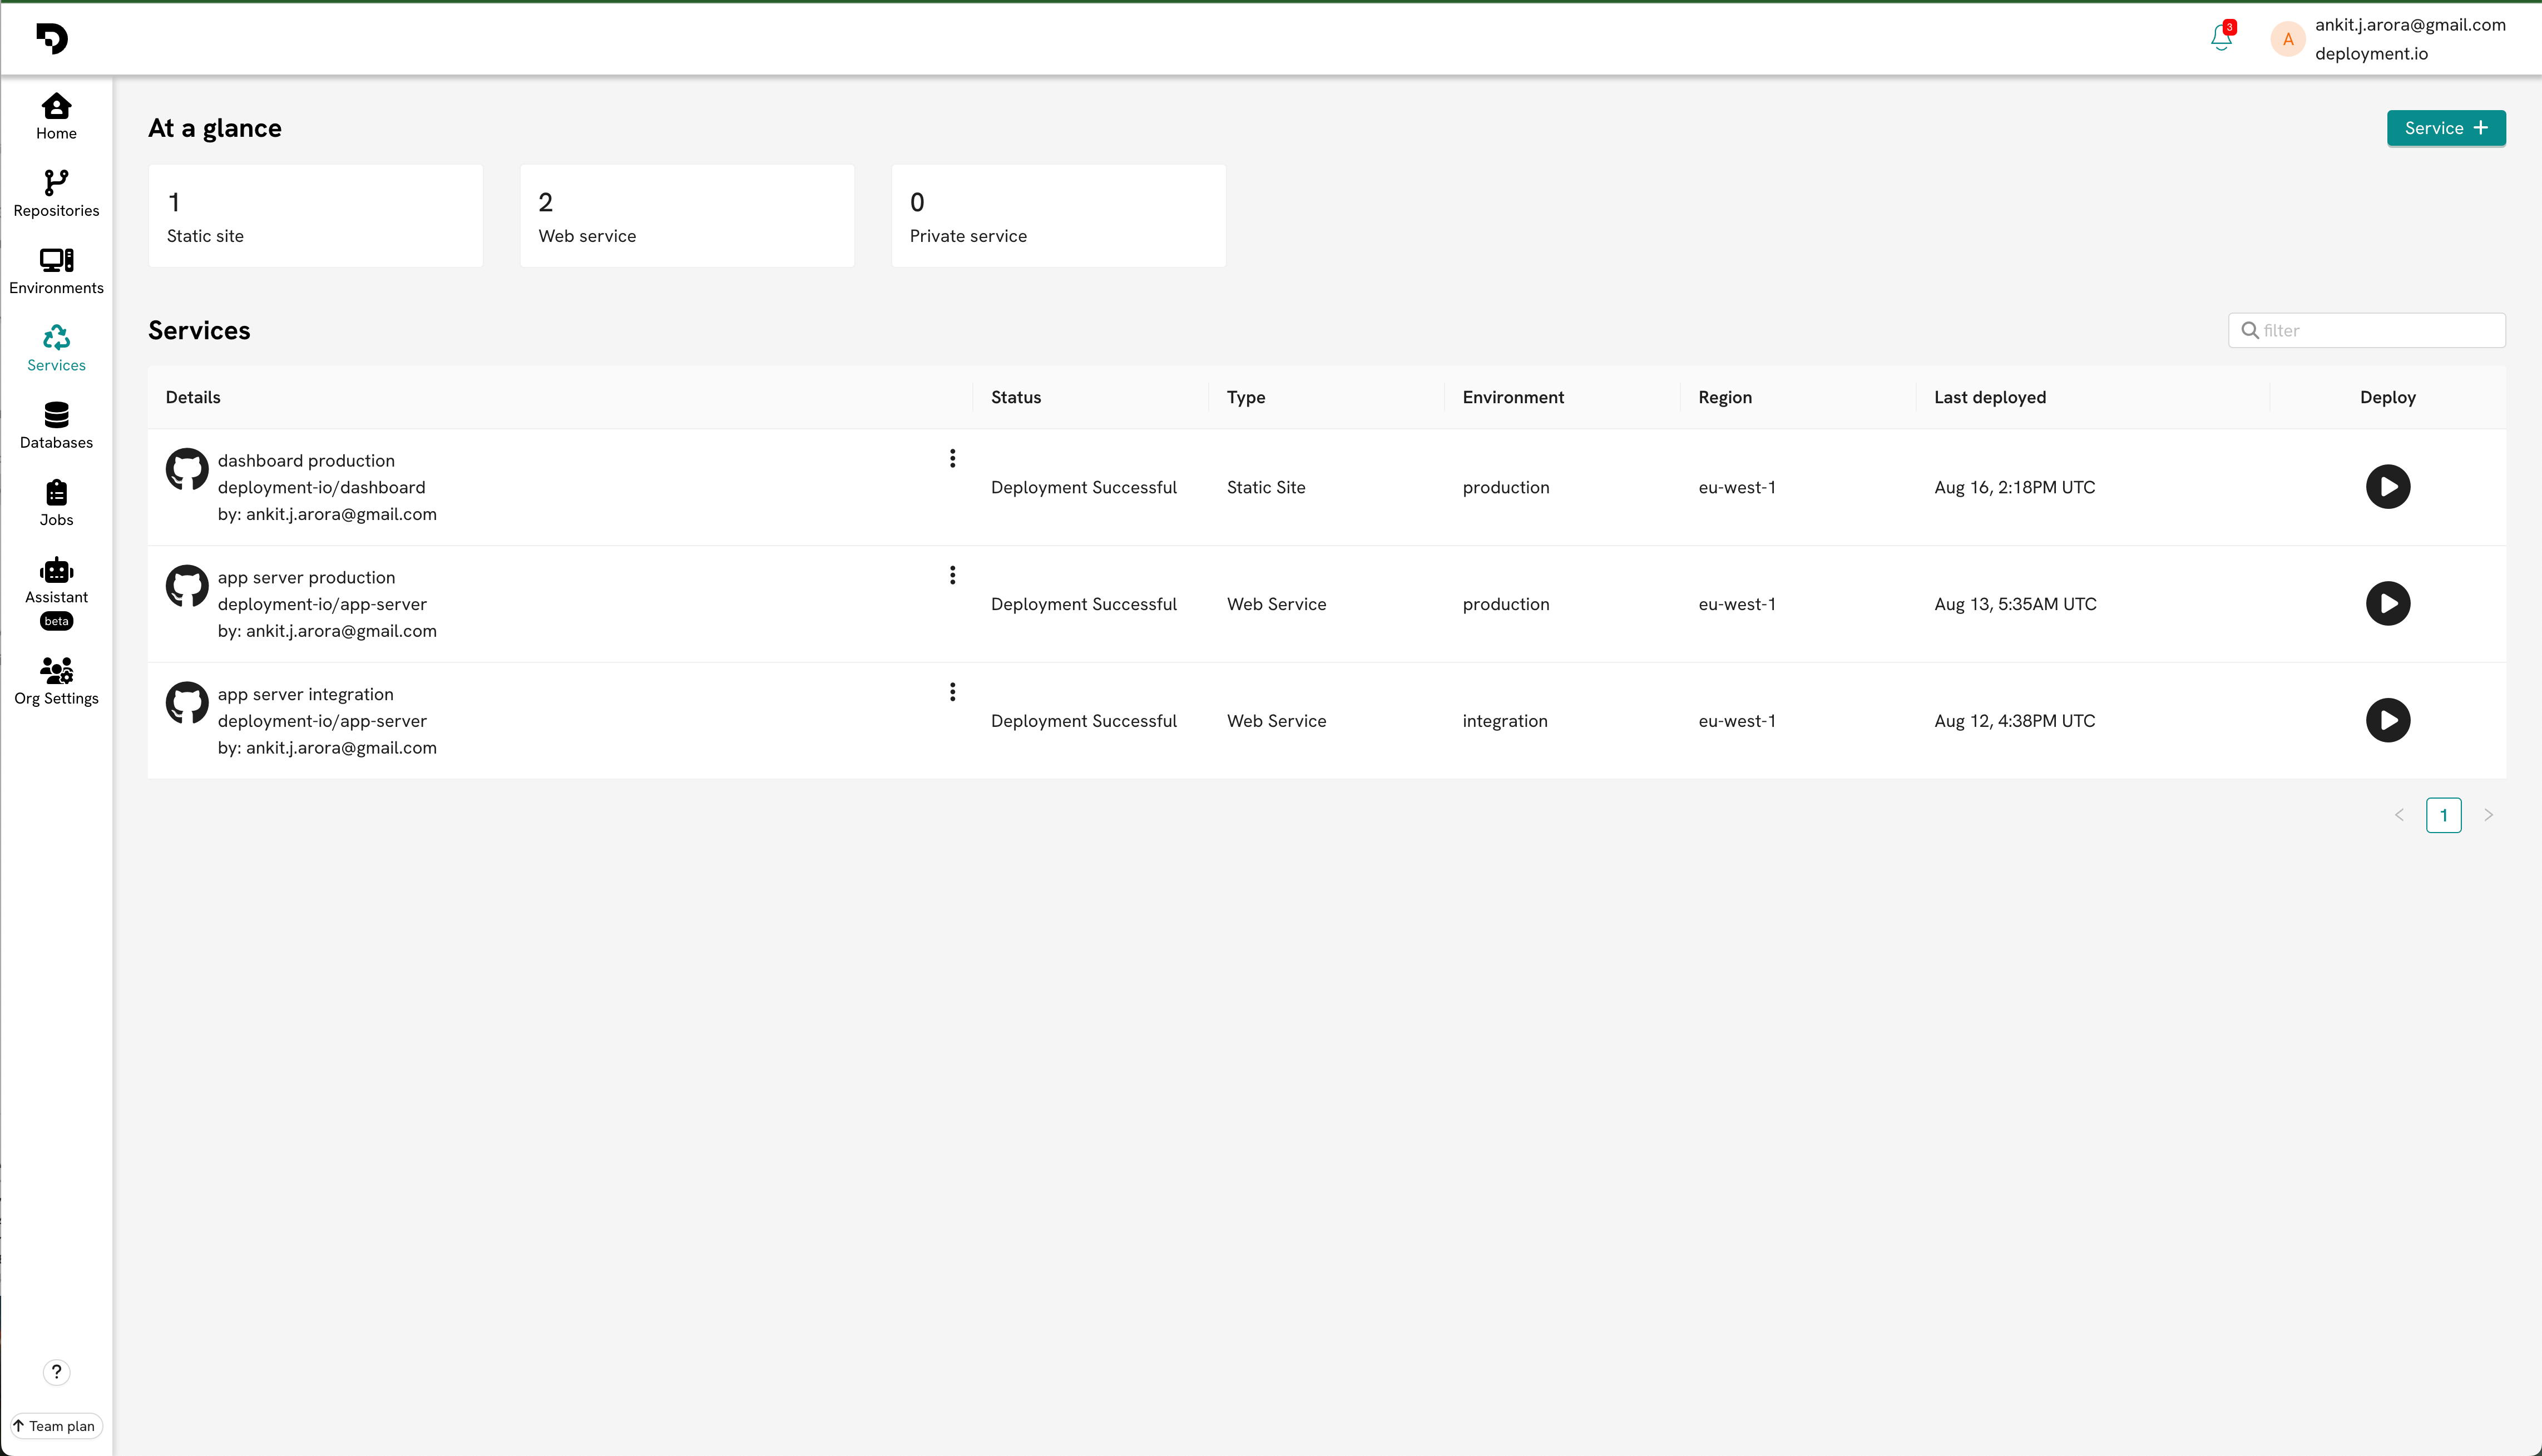Open Databases from sidebar
Screen dimensions: 2542x1456
(56, 426)
